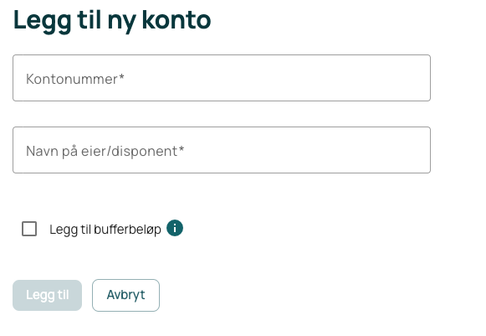Show help for Legg til bufferbeløp
This screenshot has height=336, width=486.
(x=175, y=228)
